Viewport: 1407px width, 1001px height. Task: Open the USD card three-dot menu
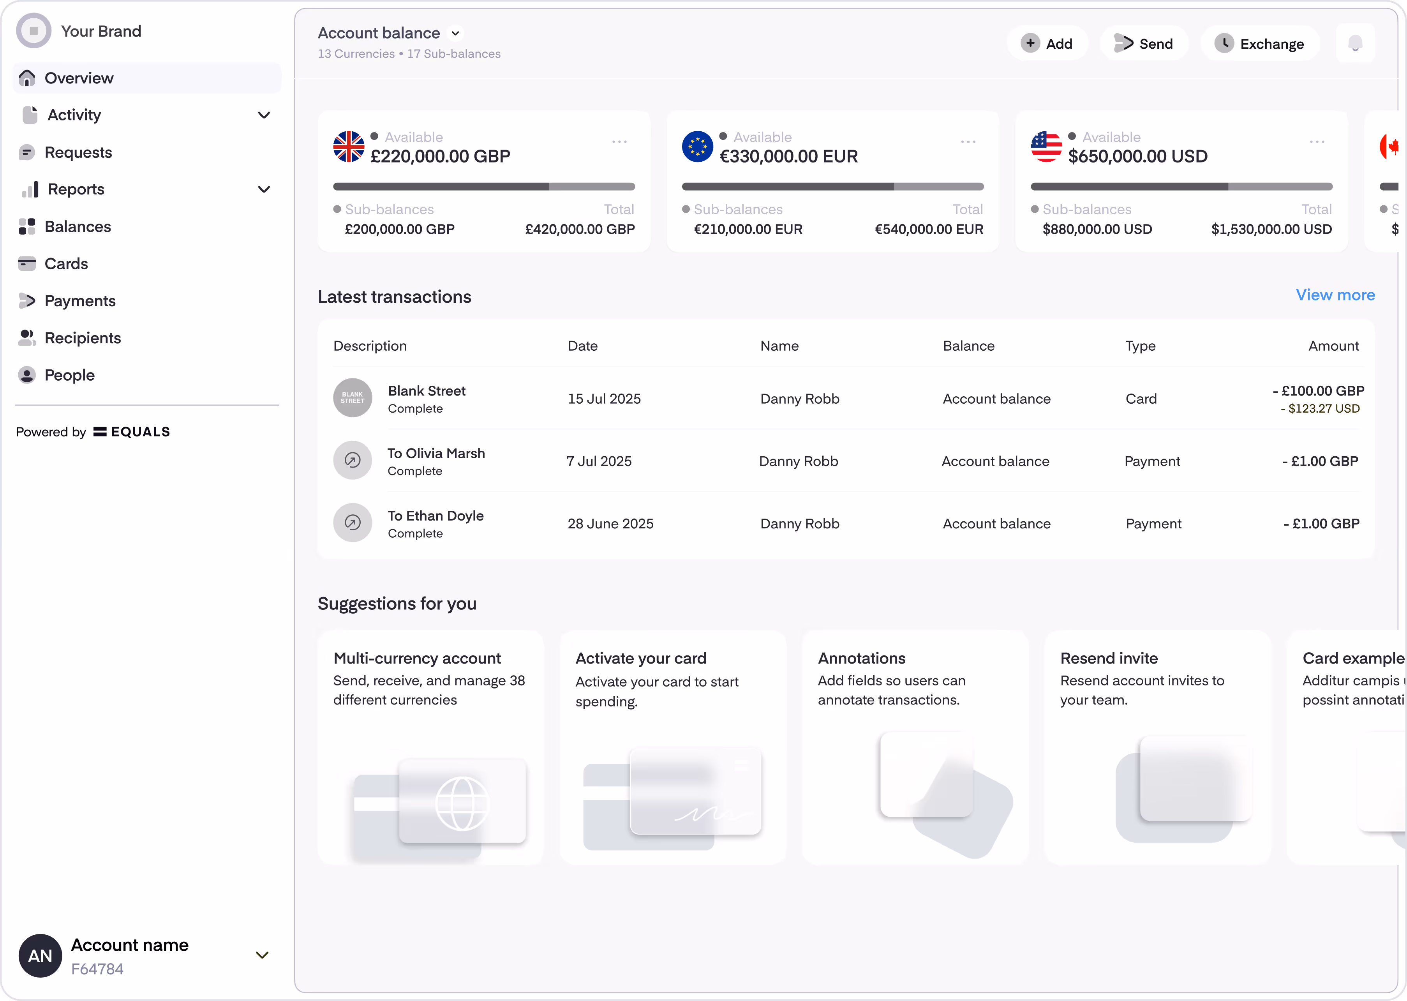[1317, 142]
